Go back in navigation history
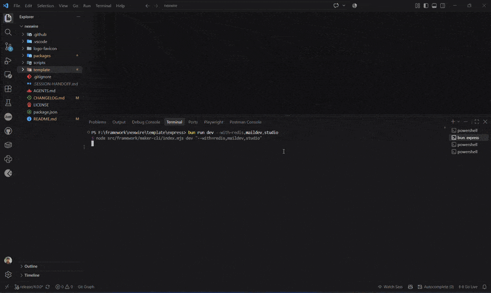Screen dimensions: 491x293 (147, 6)
